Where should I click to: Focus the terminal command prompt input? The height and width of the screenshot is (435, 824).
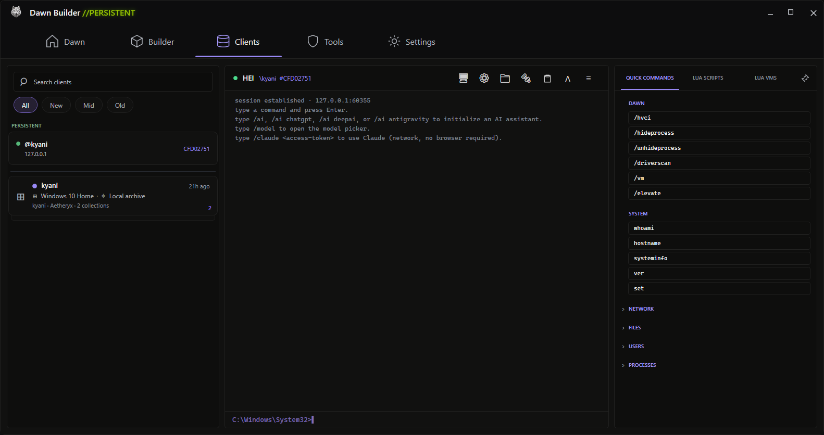(417, 419)
